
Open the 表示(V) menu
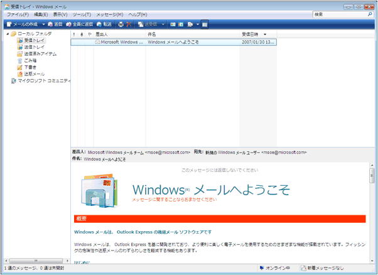pos(60,14)
